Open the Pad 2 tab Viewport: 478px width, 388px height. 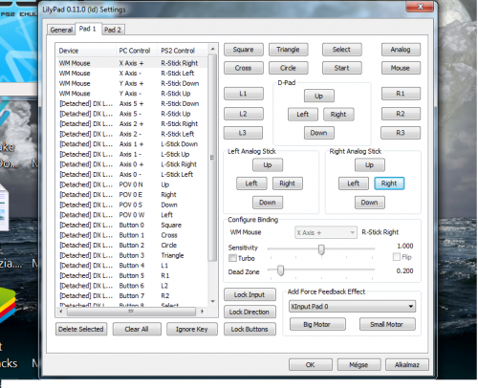click(113, 30)
